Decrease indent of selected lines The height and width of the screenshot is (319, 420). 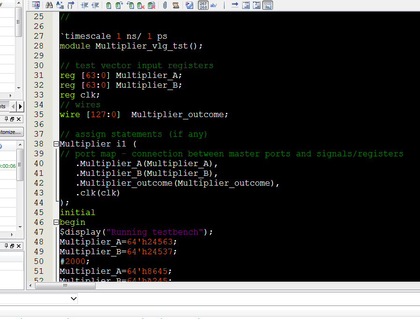(95, 5)
